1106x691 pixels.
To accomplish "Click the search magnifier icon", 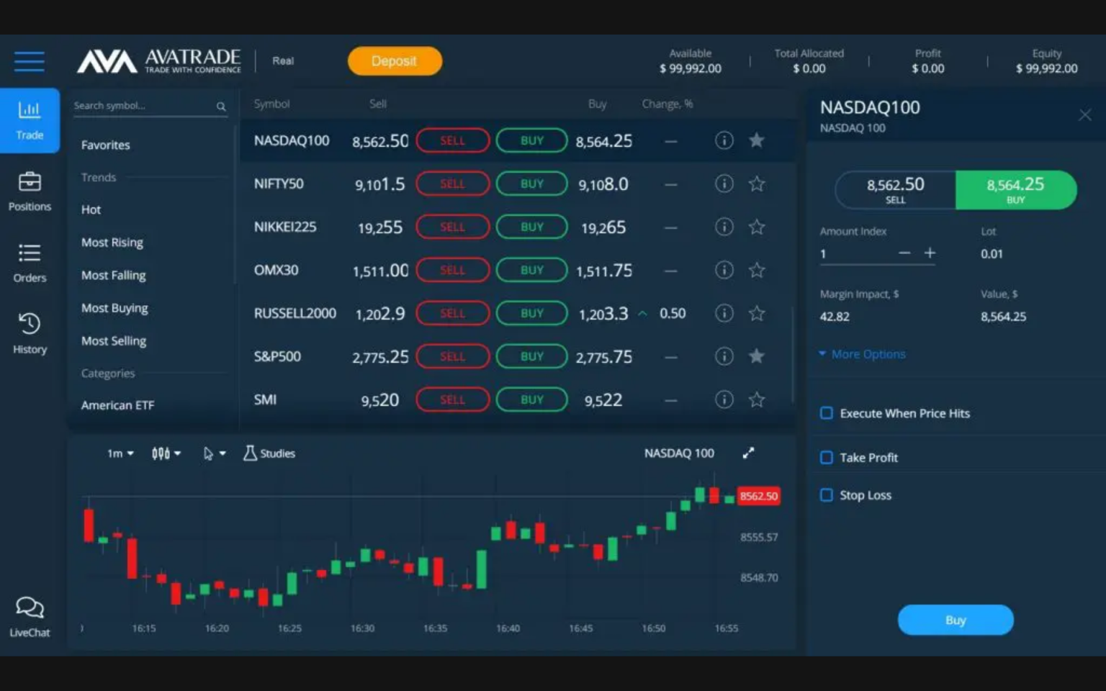I will tap(221, 107).
